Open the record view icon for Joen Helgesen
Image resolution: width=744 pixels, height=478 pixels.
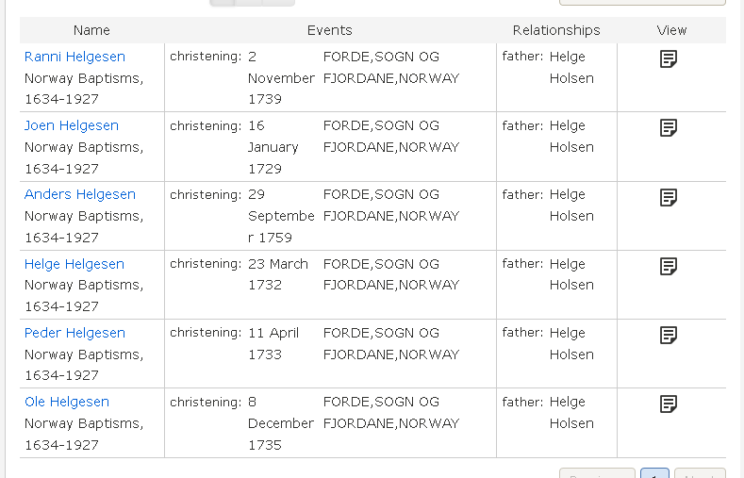click(x=669, y=128)
